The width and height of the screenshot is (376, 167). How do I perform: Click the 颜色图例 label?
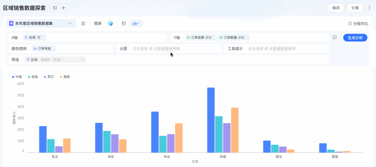pyautogui.click(x=19, y=49)
